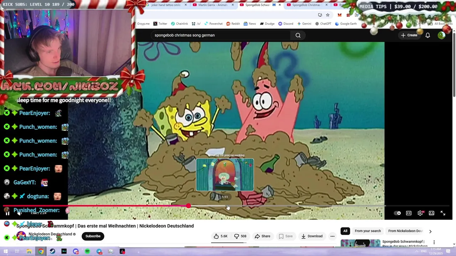Click the install app icon in the address bar
This screenshot has height=256, width=456.
pos(320,15)
